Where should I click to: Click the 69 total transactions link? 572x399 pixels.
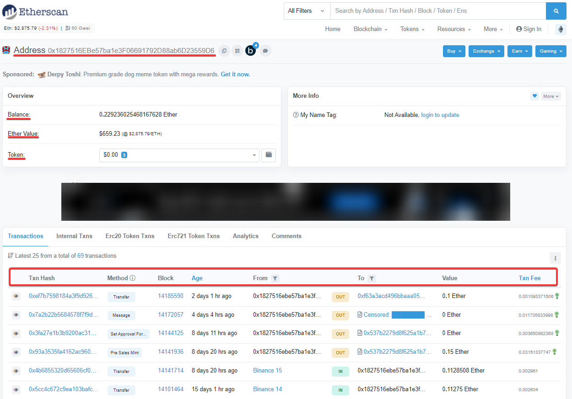80,256
